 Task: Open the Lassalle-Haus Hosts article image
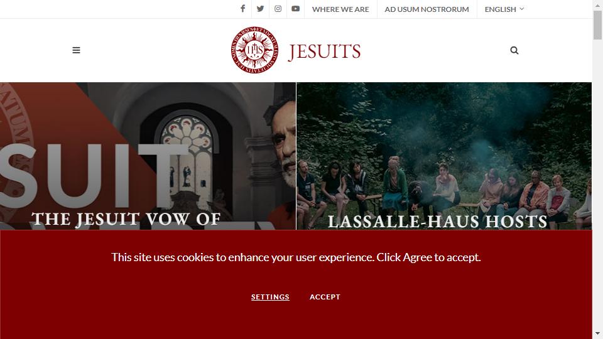click(444, 156)
